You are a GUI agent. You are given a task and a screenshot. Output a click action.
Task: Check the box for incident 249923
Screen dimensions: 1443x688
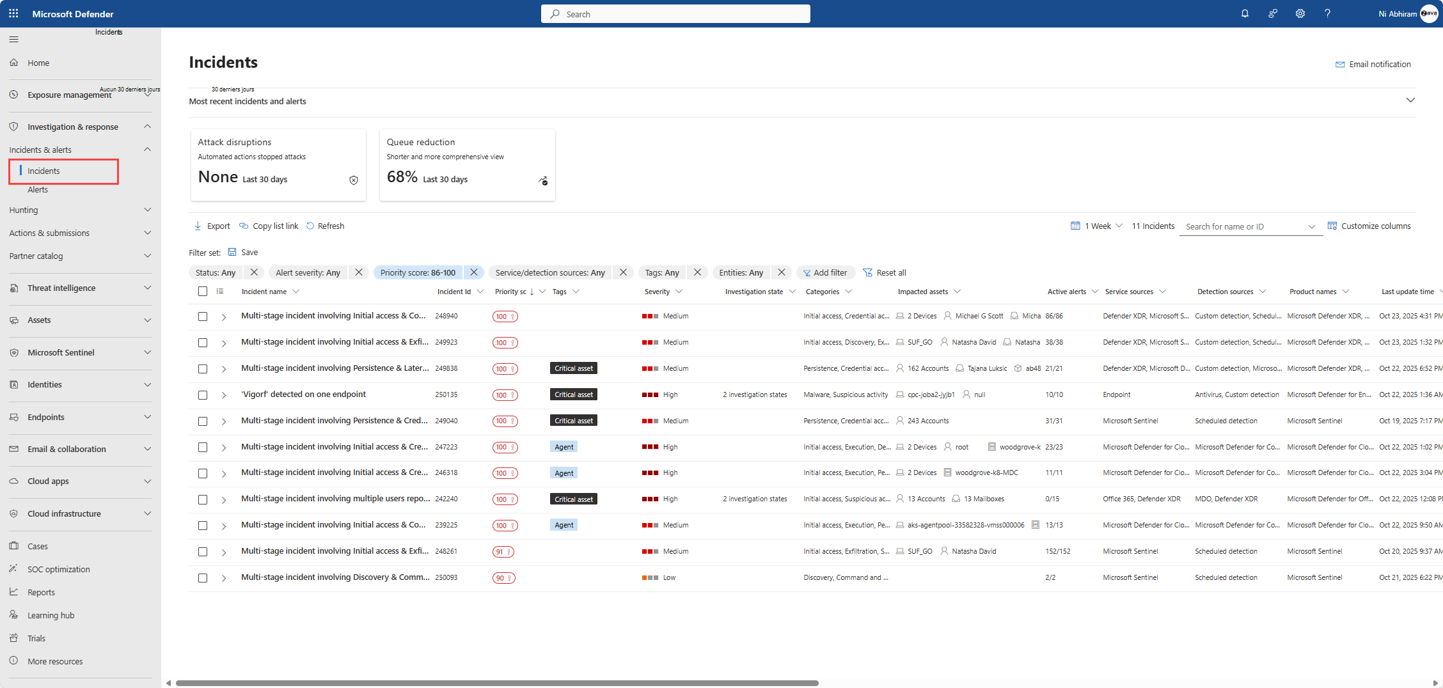(203, 343)
